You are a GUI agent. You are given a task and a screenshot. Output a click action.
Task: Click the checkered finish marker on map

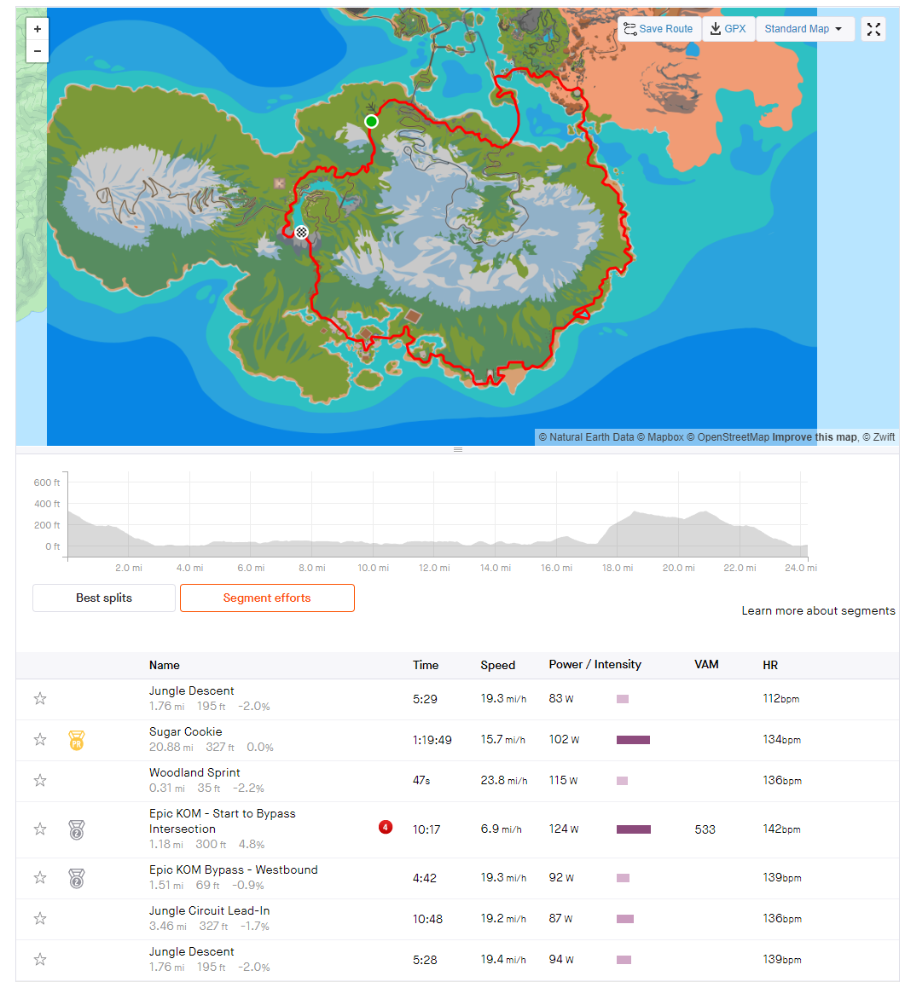point(301,233)
